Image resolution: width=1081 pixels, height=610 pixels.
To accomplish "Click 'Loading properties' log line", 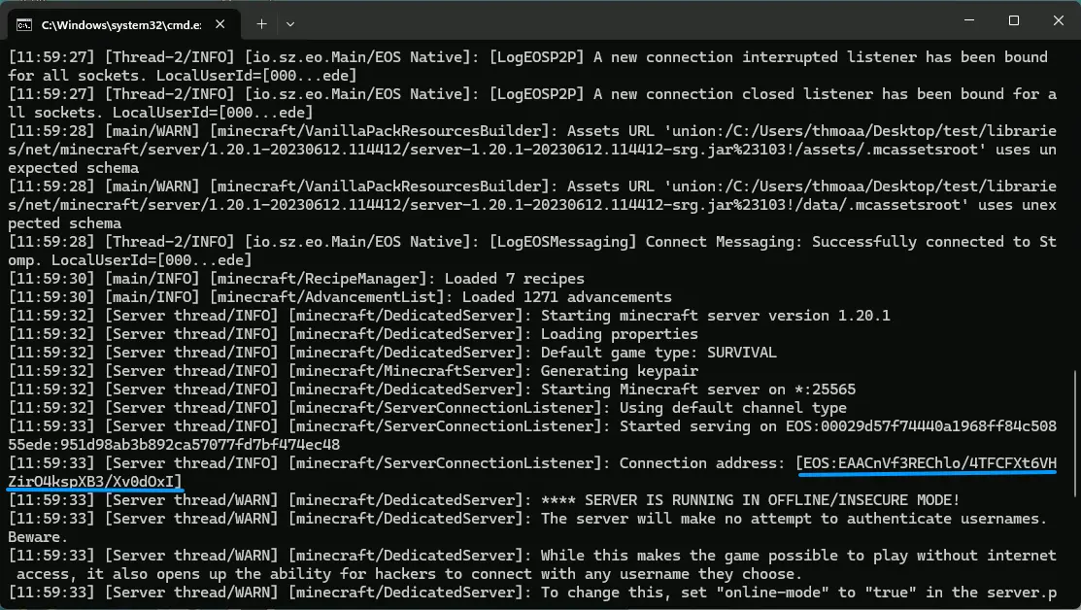I will (x=619, y=334).
